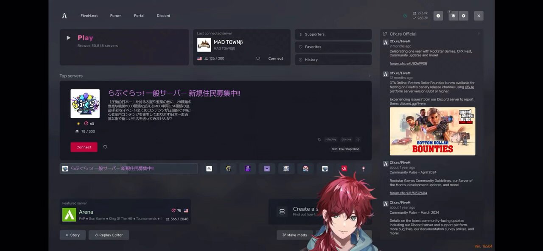Click the qbcore tag

(x=346, y=139)
